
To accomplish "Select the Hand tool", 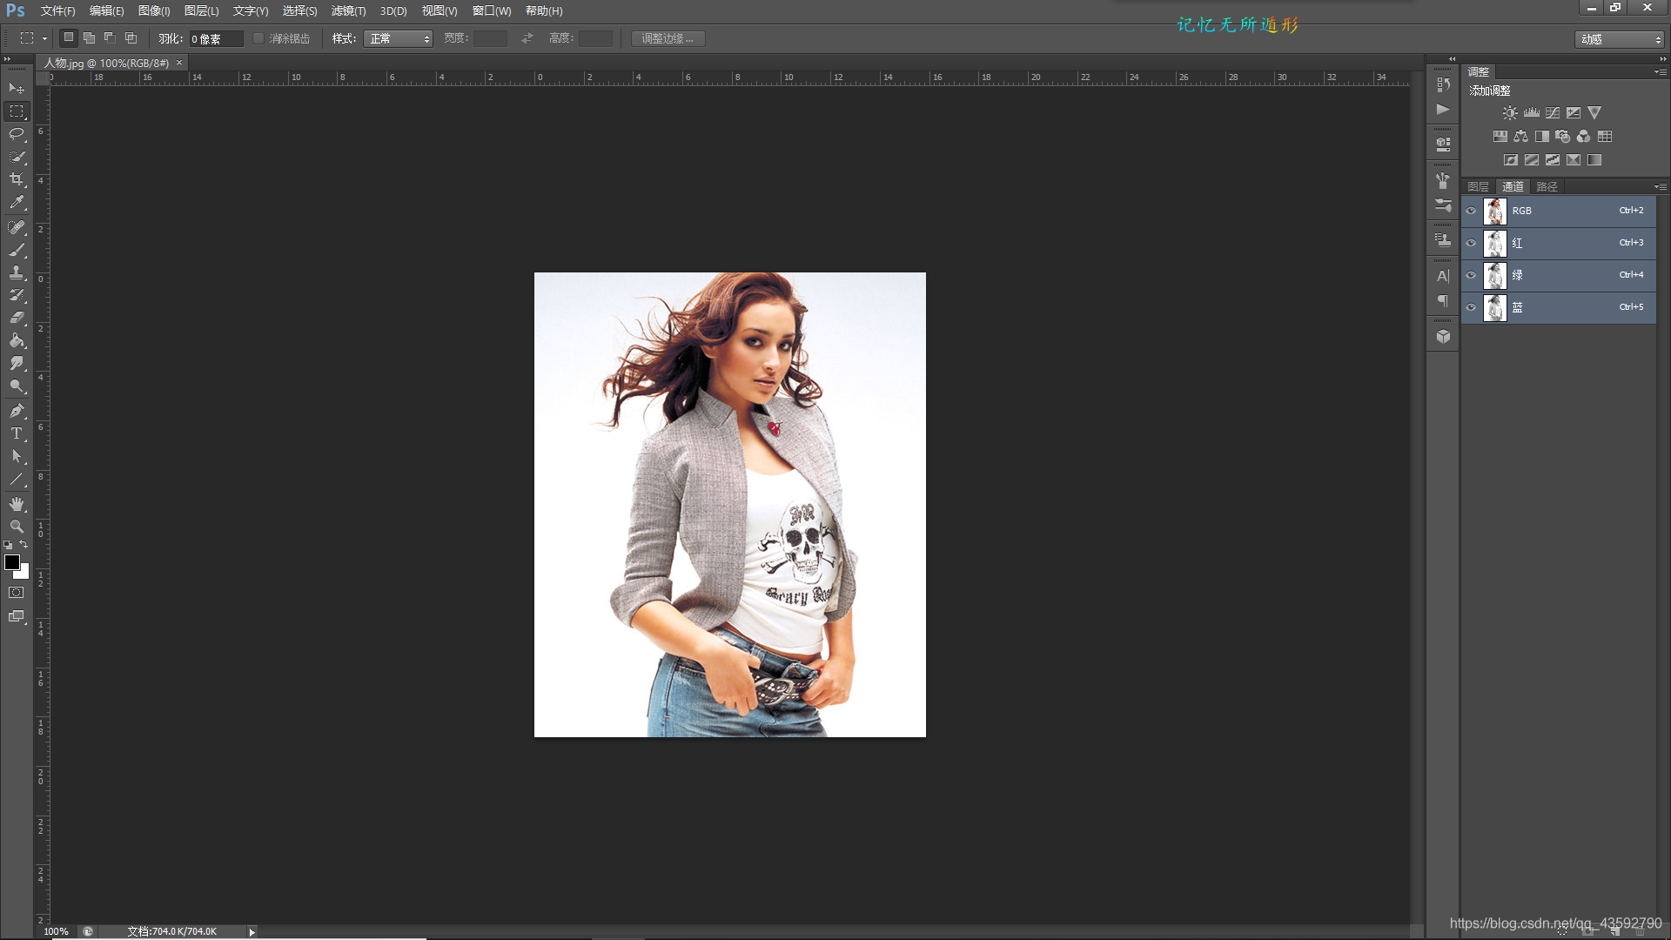I will point(17,504).
